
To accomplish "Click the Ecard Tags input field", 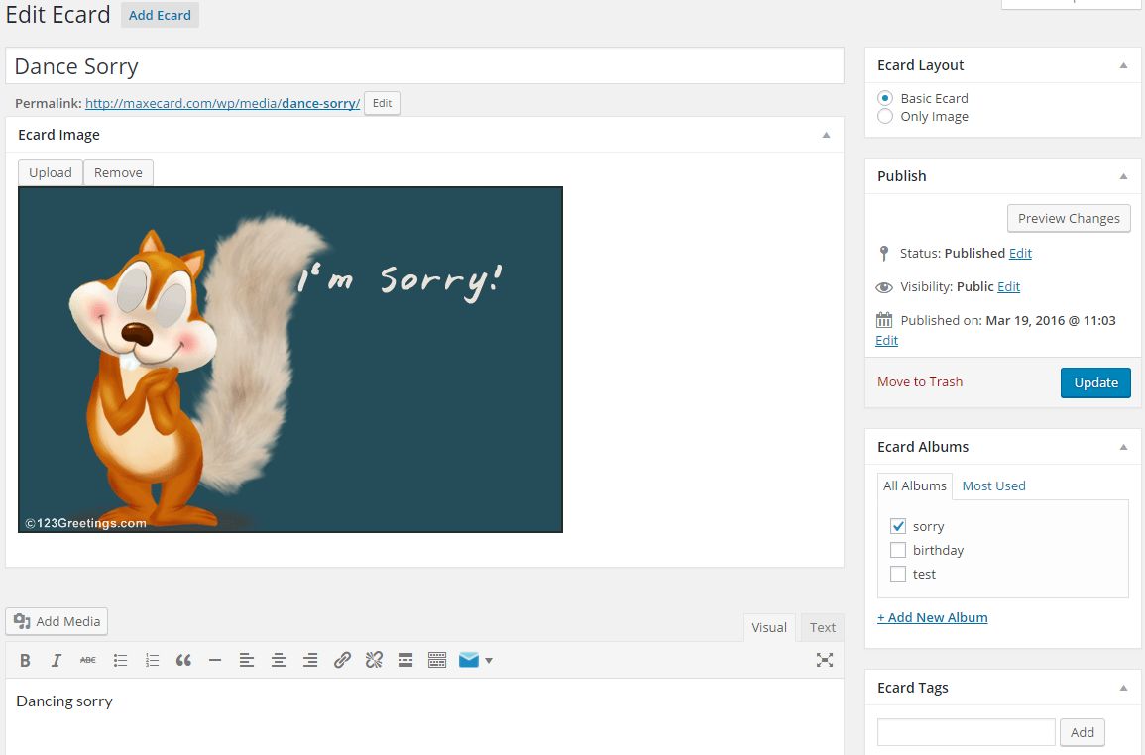I will [x=966, y=732].
